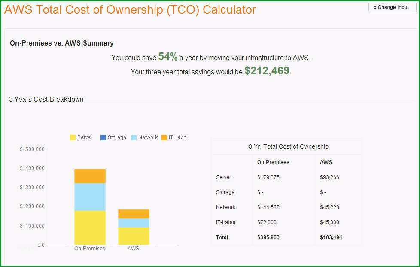Toggle the Storage legend swatch
420x267 pixels.
pos(103,137)
